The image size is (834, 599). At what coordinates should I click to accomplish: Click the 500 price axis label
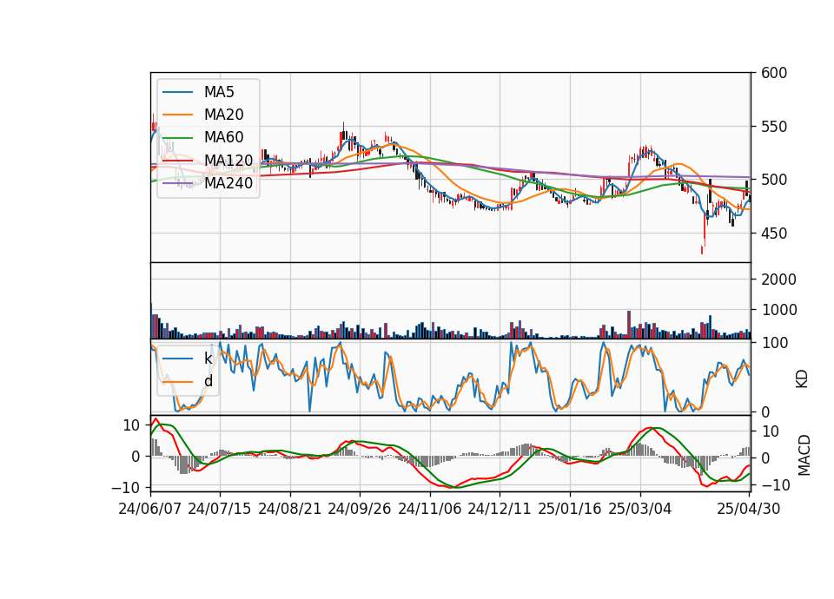(x=774, y=180)
